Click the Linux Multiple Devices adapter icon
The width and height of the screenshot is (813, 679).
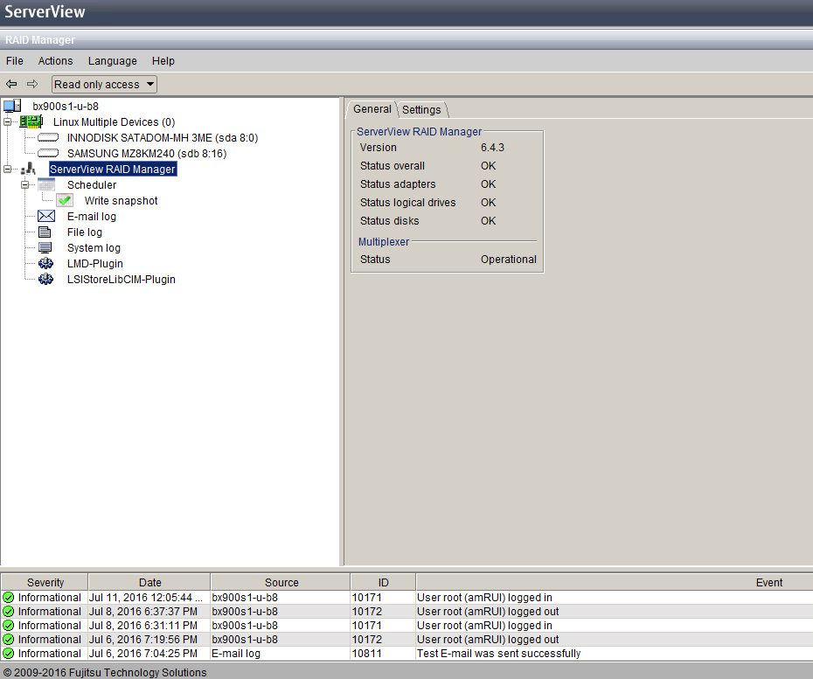pos(31,121)
